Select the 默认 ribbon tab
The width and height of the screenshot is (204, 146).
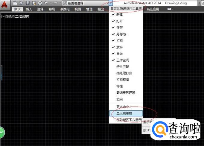tap(17, 9)
